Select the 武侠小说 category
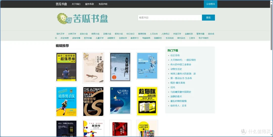This screenshot has height=137, width=273. click(84, 34)
